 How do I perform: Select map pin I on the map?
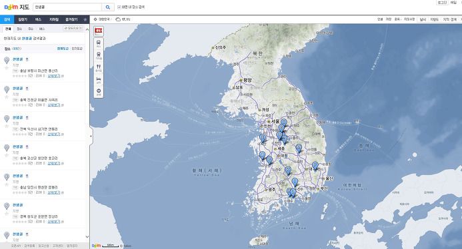pos(295,182)
